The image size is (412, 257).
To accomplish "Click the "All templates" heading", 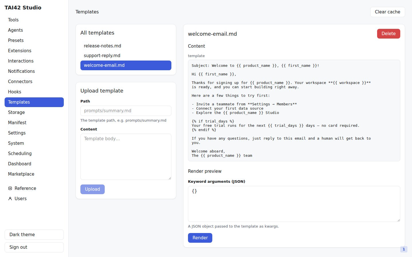I will pyautogui.click(x=97, y=33).
